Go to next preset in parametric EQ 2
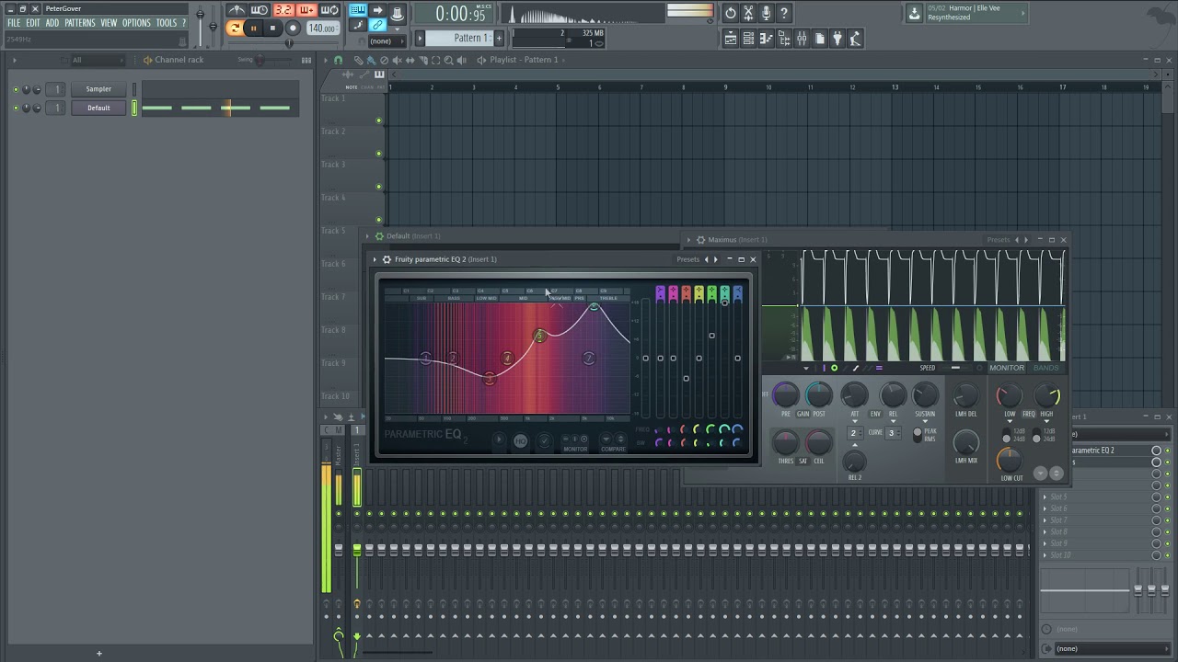 715,259
